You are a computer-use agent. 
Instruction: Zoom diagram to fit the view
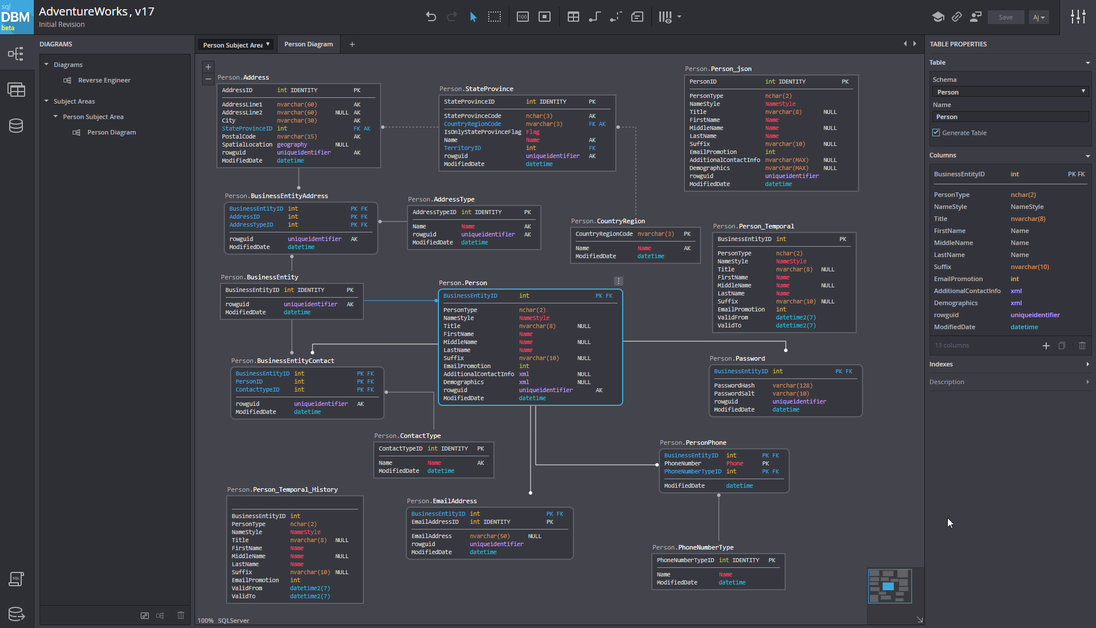tap(544, 17)
